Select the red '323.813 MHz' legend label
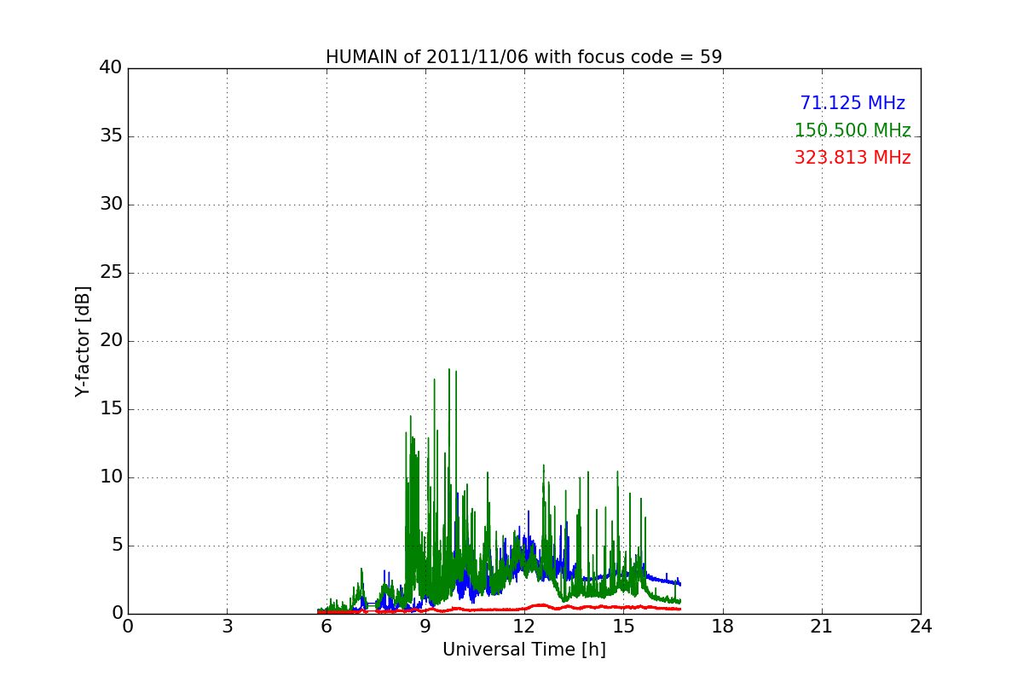 [x=852, y=158]
